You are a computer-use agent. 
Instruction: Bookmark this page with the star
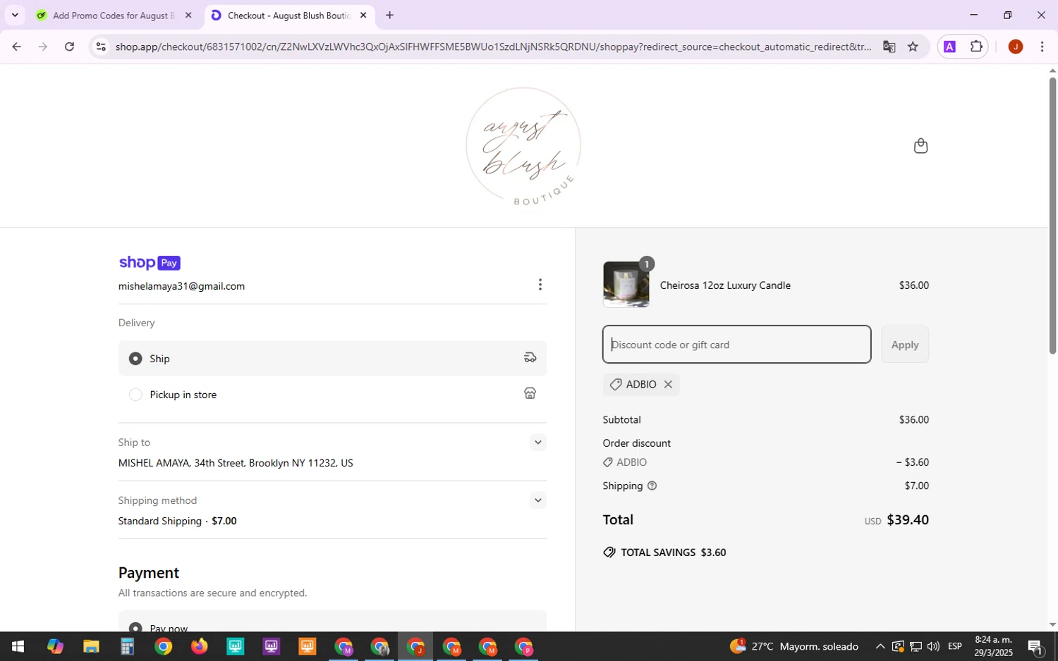click(x=913, y=47)
